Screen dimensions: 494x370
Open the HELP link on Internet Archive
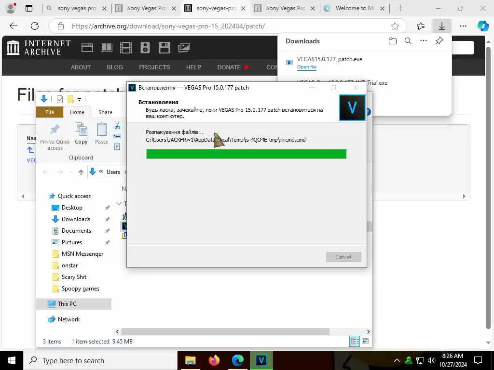click(193, 67)
